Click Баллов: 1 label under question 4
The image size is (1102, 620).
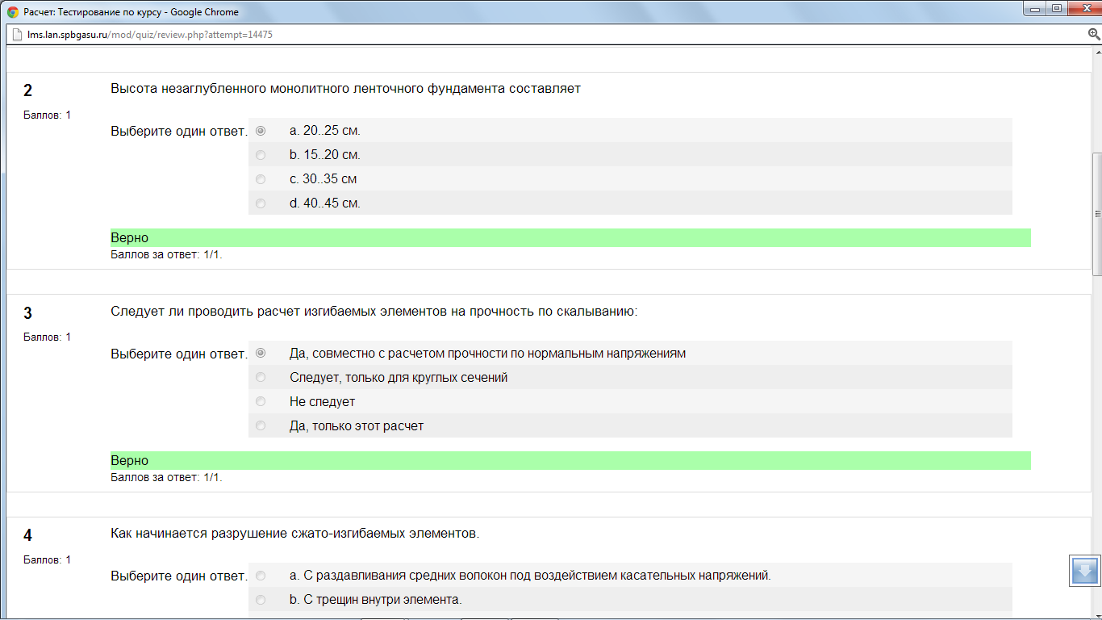(48, 559)
